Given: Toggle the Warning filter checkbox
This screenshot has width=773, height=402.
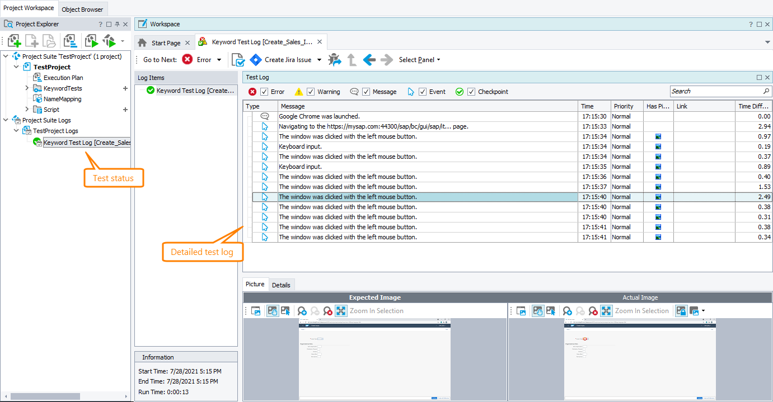Looking at the screenshot, I should 311,92.
